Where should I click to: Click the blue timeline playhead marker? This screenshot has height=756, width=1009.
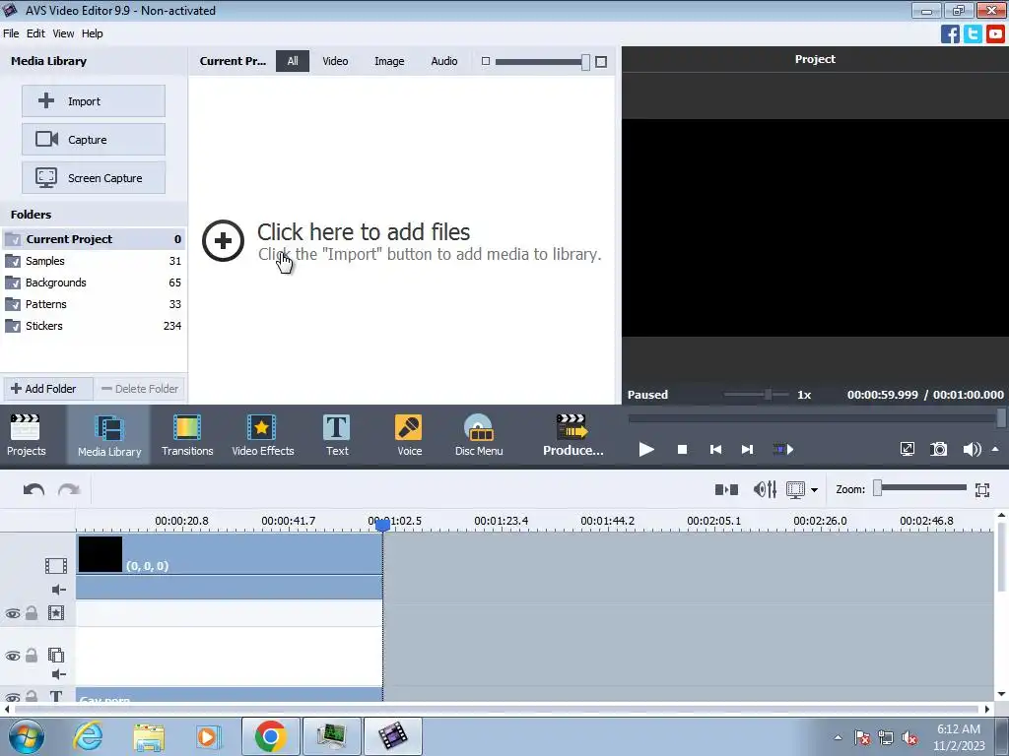pyautogui.click(x=382, y=526)
